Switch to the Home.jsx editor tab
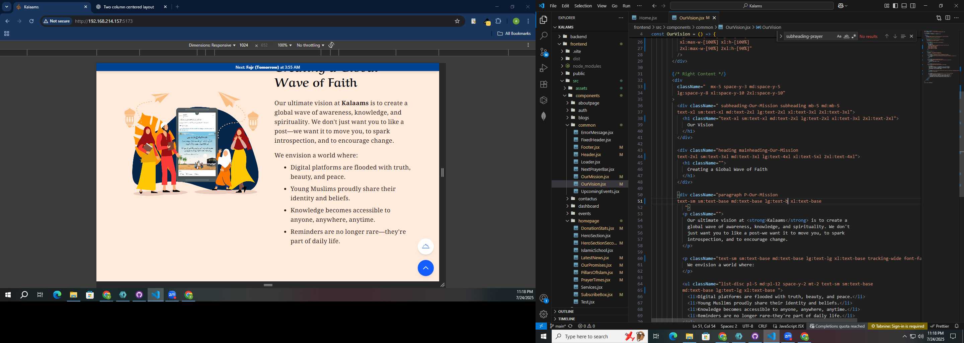The height and width of the screenshot is (343, 964). (648, 18)
